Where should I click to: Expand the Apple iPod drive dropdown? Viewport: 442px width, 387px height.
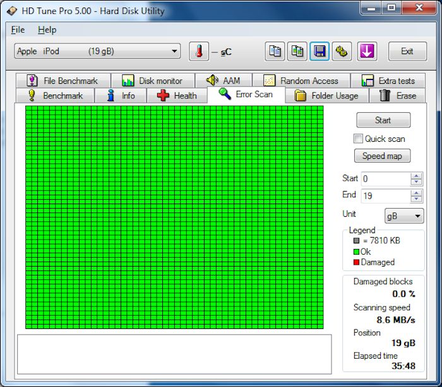click(x=97, y=51)
